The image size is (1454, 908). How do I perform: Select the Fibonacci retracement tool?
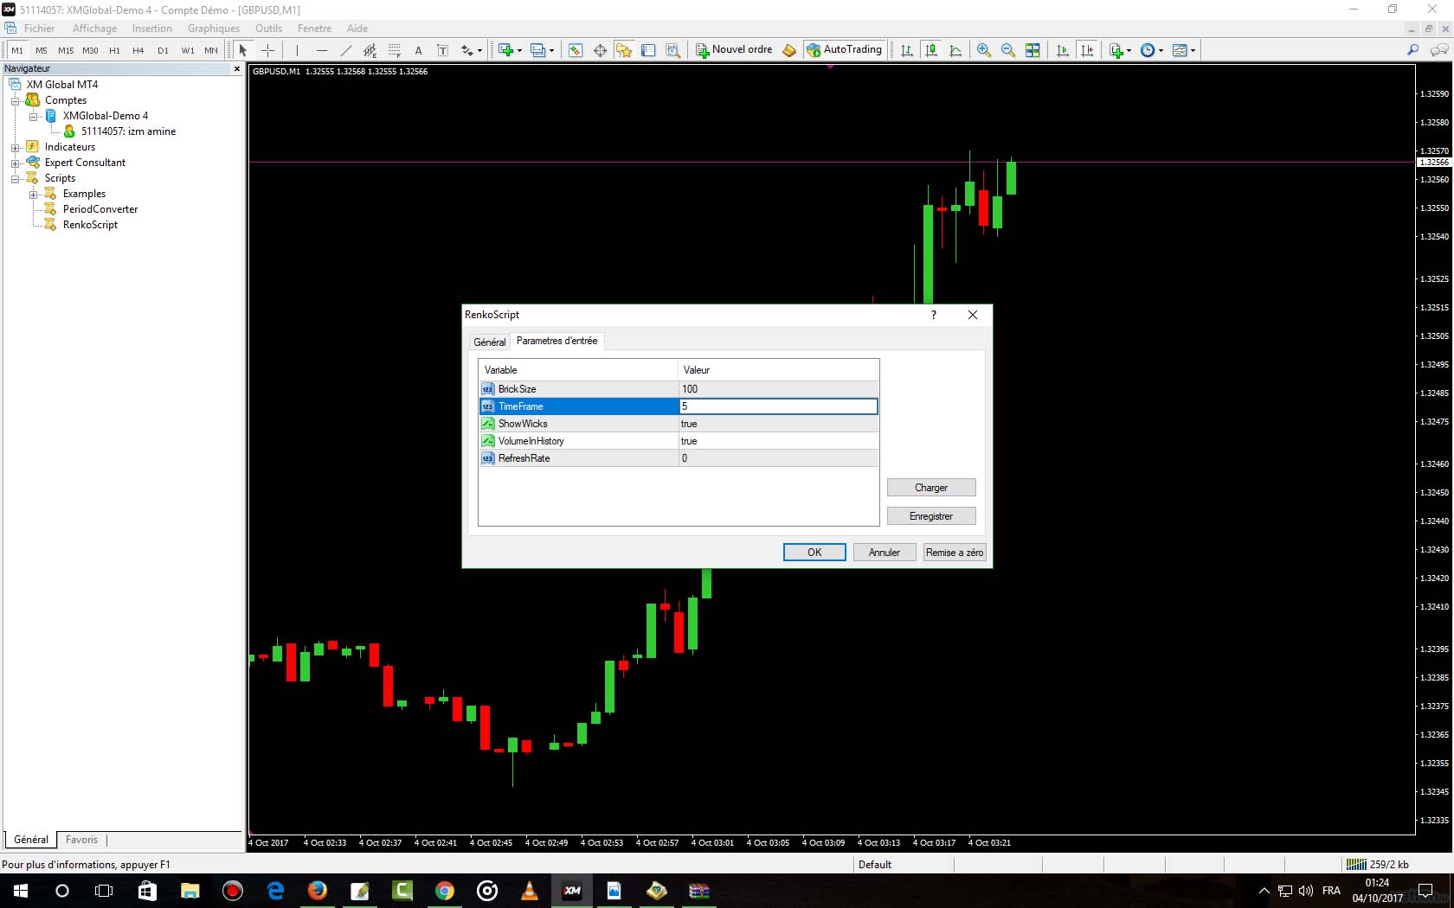tap(394, 50)
